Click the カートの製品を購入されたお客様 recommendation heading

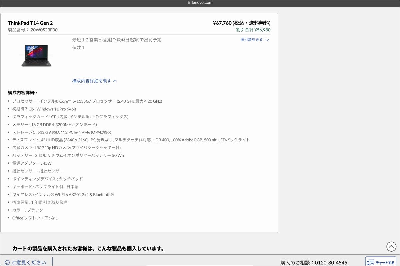coord(88,249)
